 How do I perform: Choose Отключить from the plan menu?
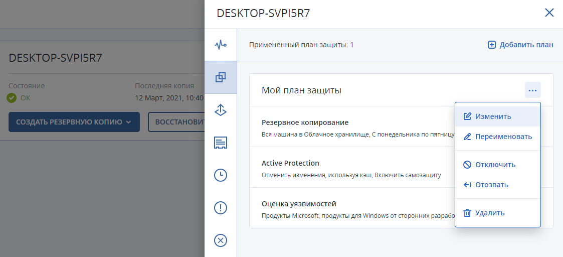point(498,165)
